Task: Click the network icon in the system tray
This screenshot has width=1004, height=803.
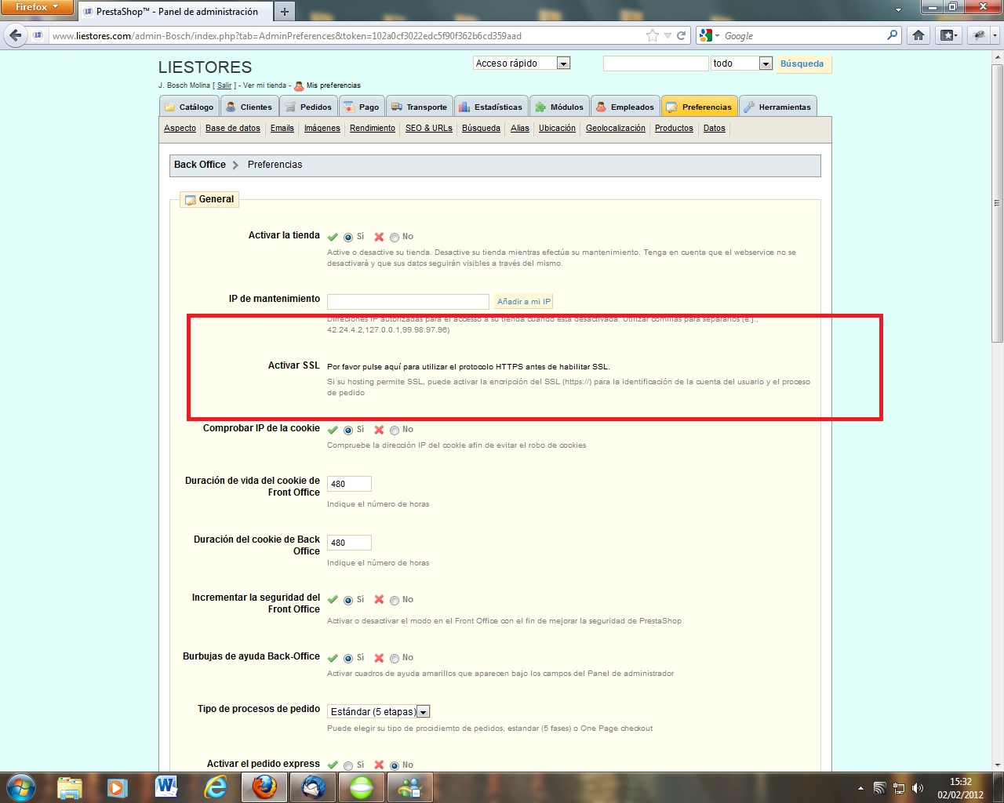Action: 899,788
